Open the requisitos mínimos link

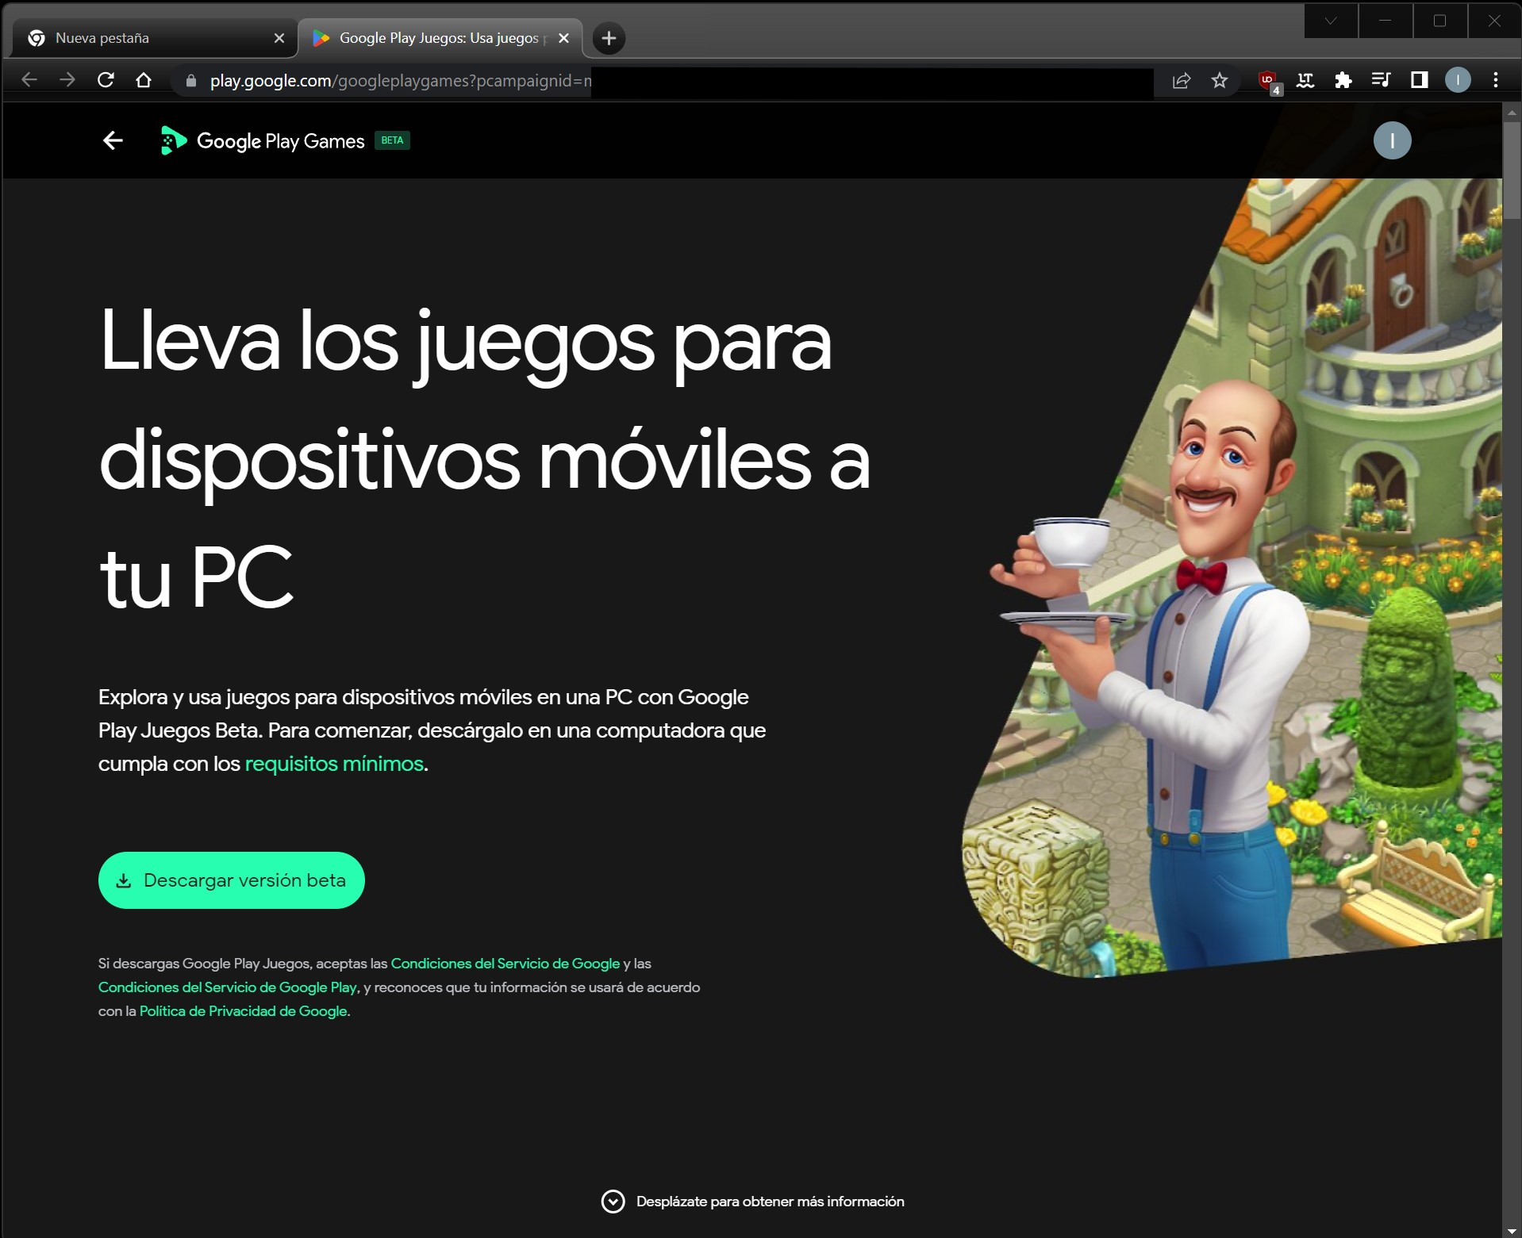(x=334, y=764)
